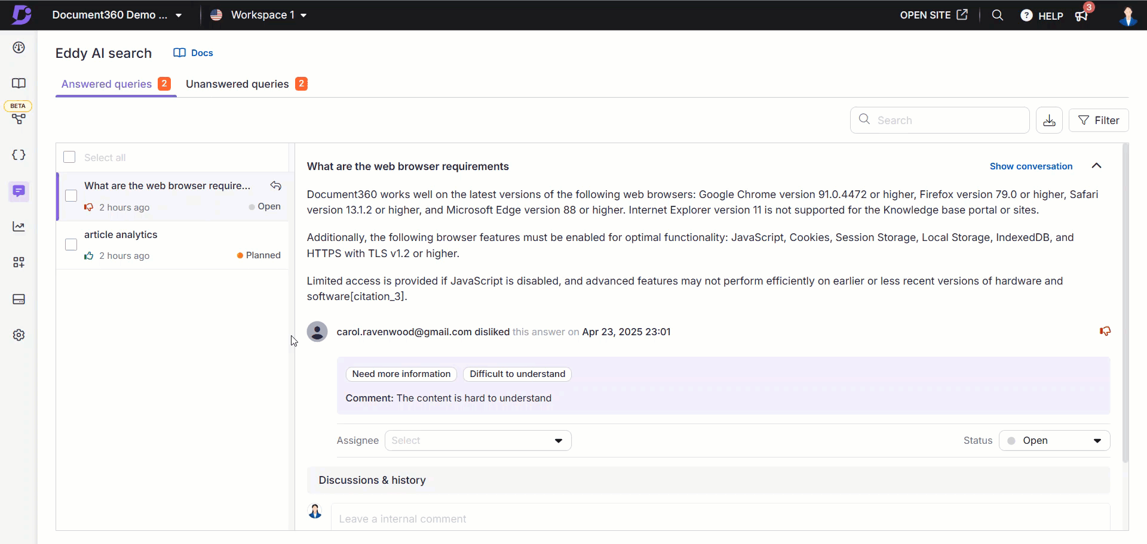Click the thumbs-up icon under article analytics
The image size is (1147, 544).
(x=89, y=255)
